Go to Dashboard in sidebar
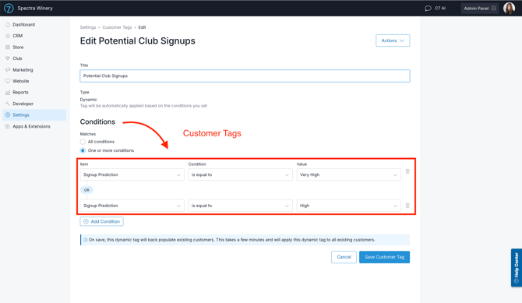 pyautogui.click(x=23, y=25)
